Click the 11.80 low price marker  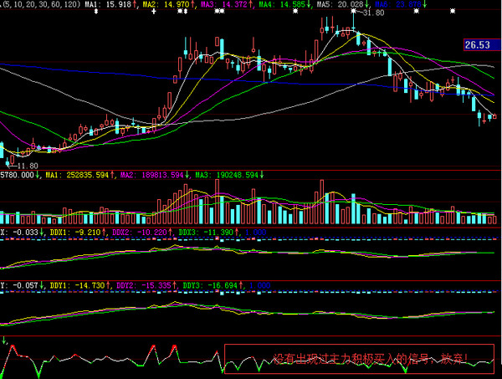pos(28,166)
